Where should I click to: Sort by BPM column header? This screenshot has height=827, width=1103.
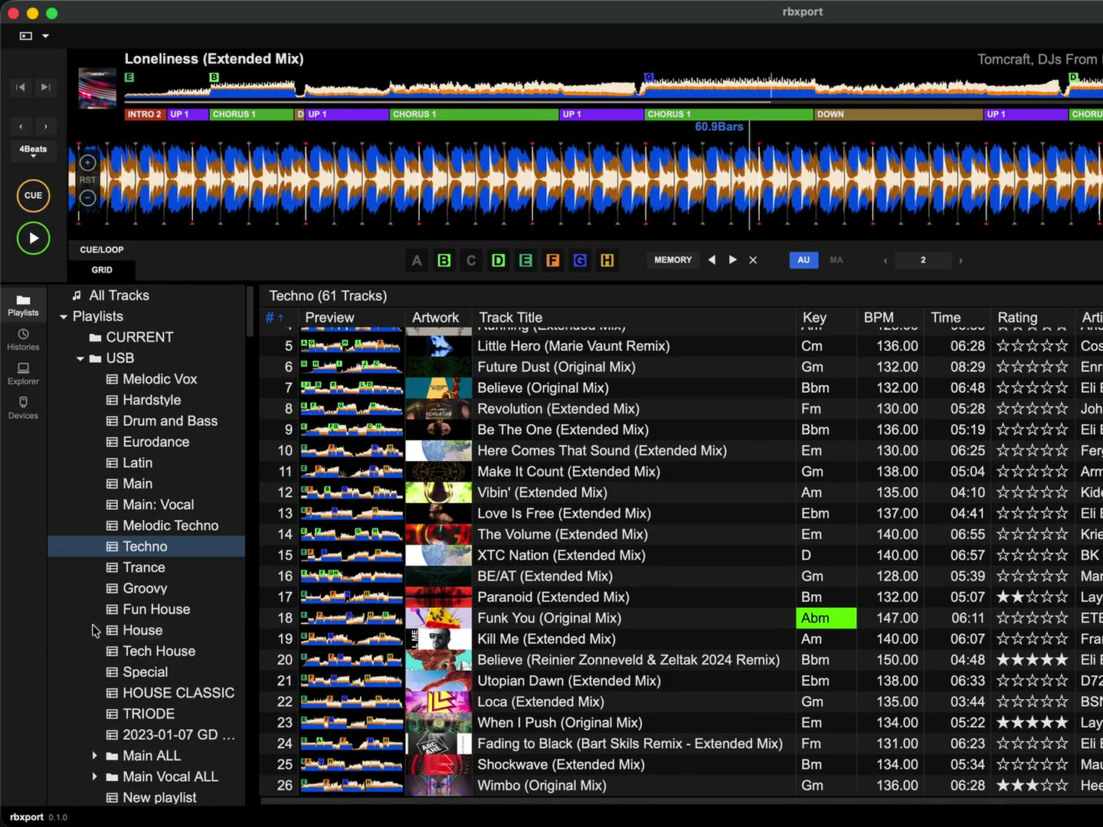tap(879, 318)
